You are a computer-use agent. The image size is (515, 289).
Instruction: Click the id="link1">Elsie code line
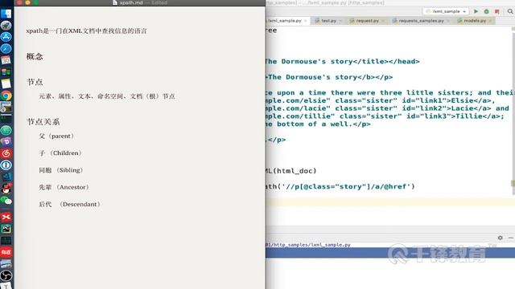click(x=381, y=100)
